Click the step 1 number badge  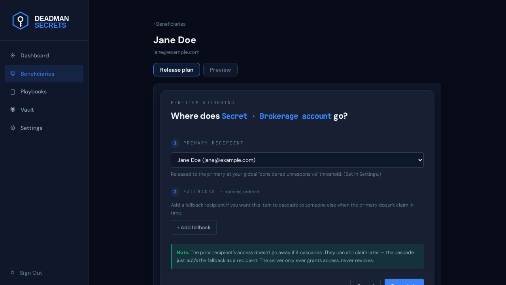[x=175, y=143]
